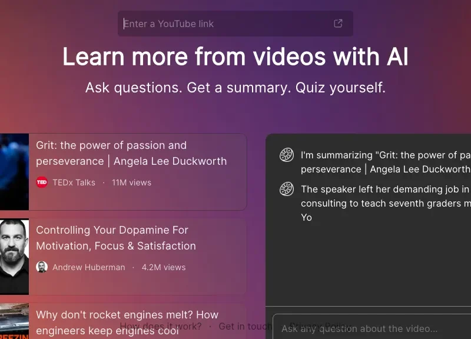This screenshot has height=339, width=471.
Task: Select Why don't rocket engines melt title
Action: [127, 315]
